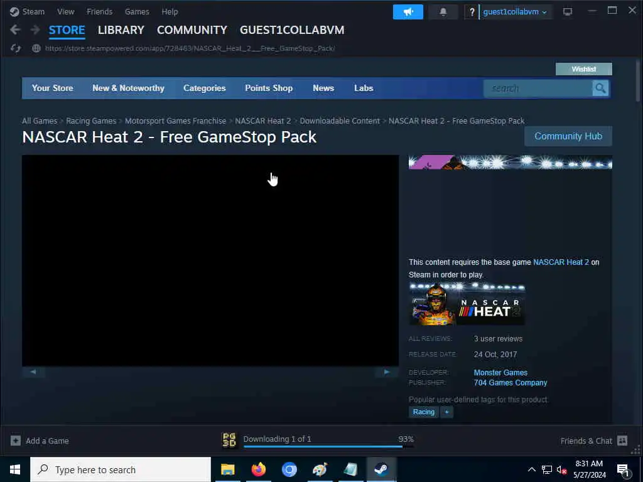The width and height of the screenshot is (643, 482).
Task: Open the Your Store dropdown
Action: click(x=53, y=88)
